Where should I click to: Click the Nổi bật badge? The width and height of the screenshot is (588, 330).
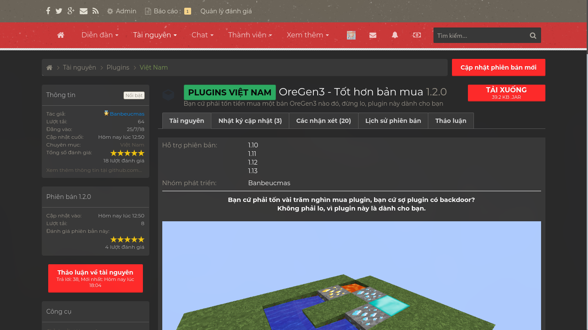(x=134, y=95)
